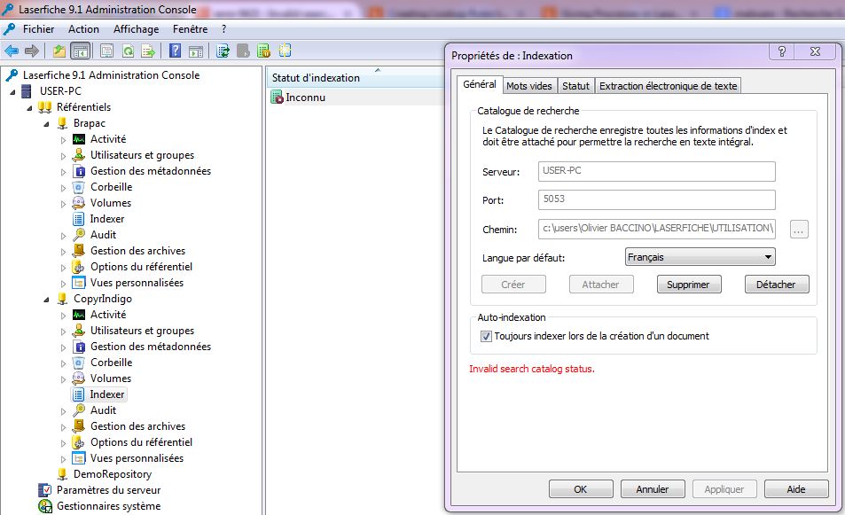Select Brapac Vues personnalisées item
The image size is (845, 515).
point(137,283)
